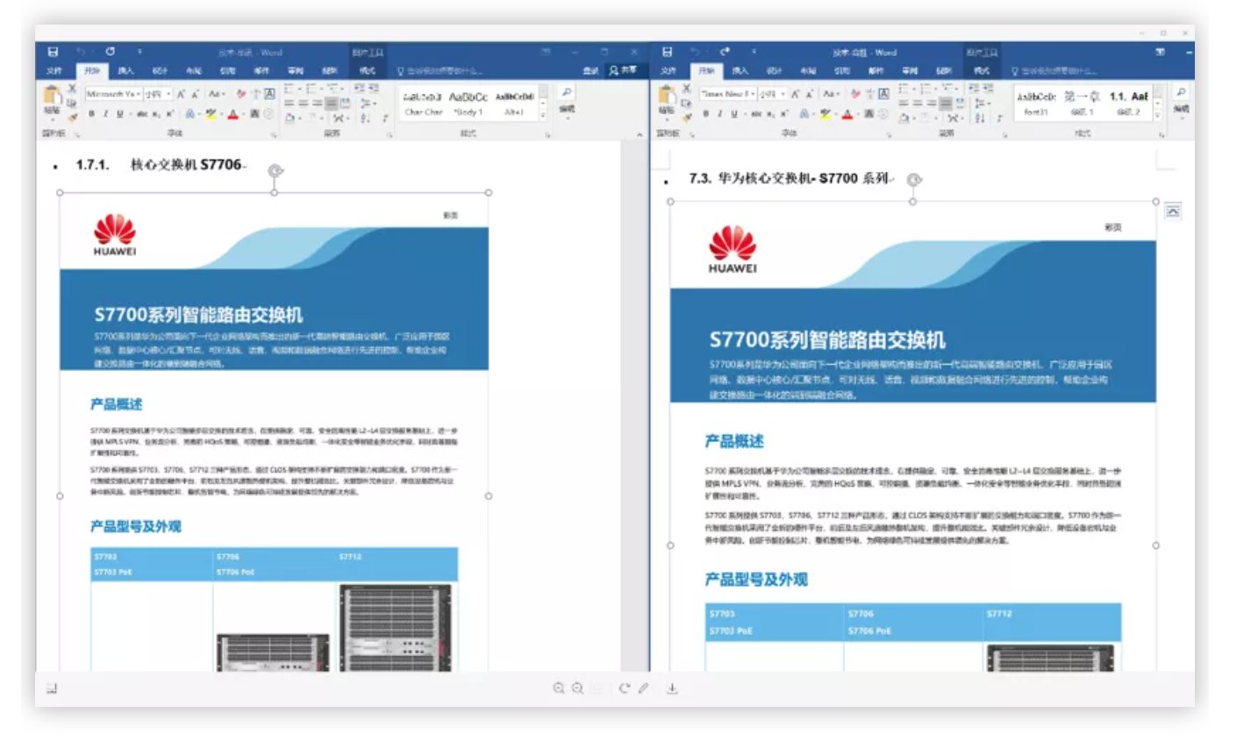Toggle Underline in left Word window
The image size is (1251, 749).
coord(120,114)
